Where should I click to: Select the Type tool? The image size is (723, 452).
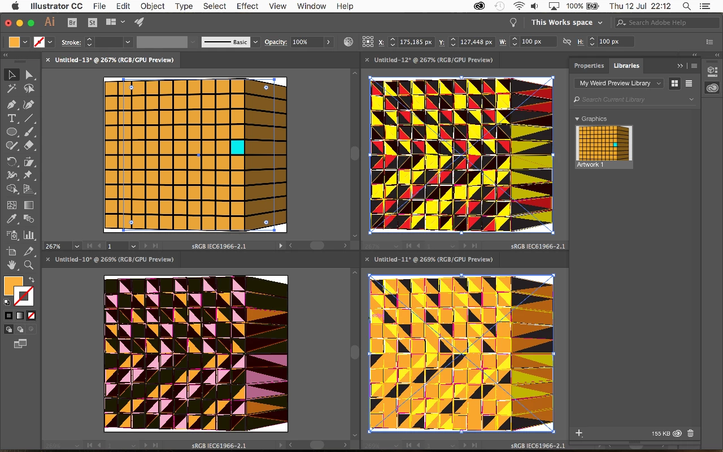[x=11, y=118]
